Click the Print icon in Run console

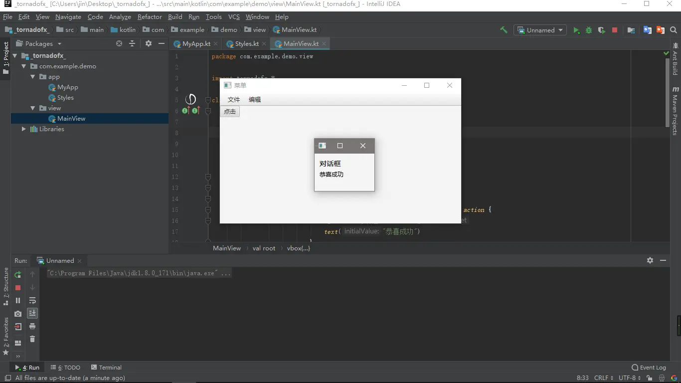(x=32, y=326)
